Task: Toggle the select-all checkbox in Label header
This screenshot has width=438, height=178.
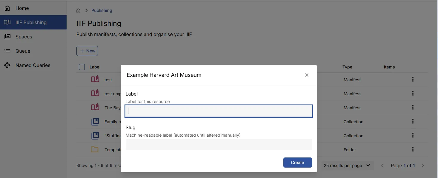Action: (x=82, y=67)
